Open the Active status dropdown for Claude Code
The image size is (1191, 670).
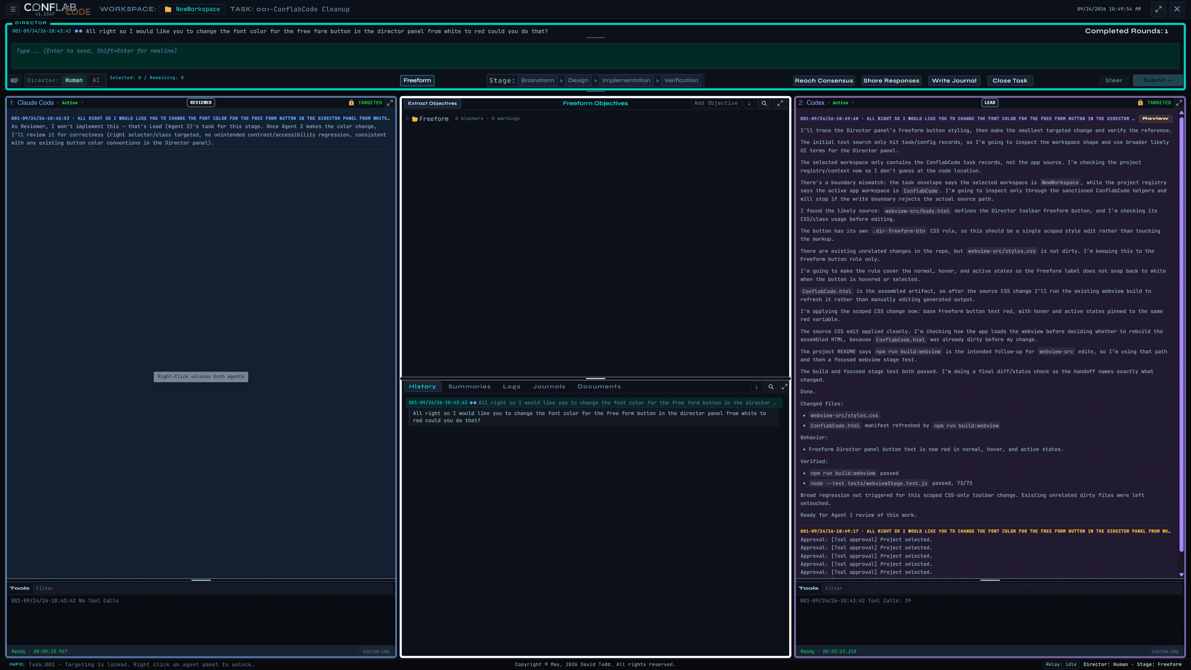click(x=72, y=103)
